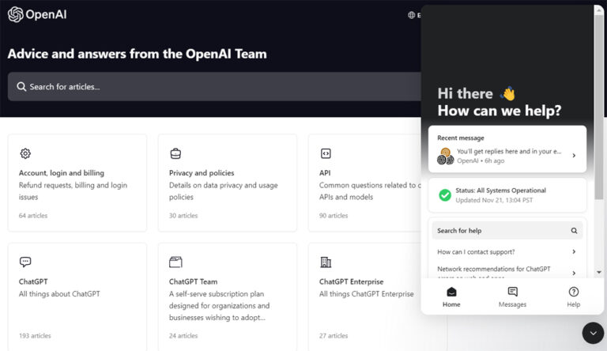Click the ChatGPT speech bubble icon

click(25, 262)
